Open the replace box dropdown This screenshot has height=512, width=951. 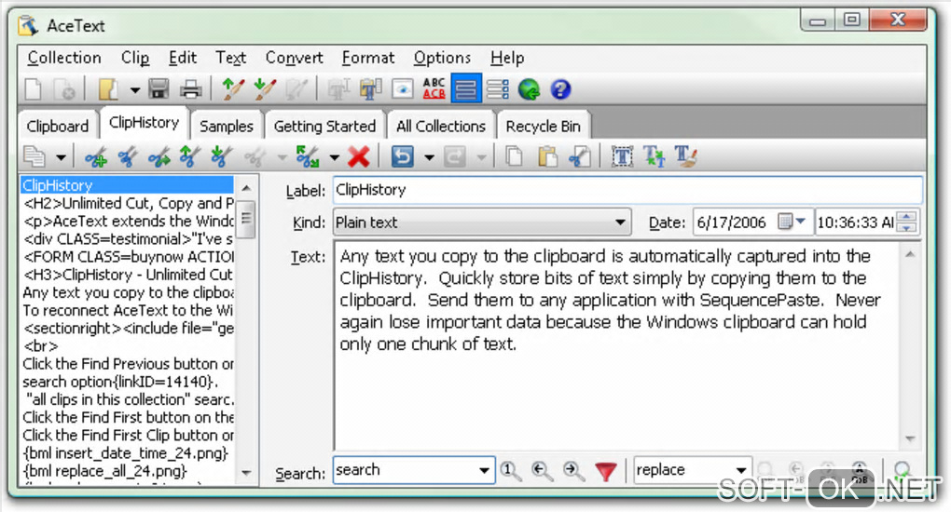[741, 470]
